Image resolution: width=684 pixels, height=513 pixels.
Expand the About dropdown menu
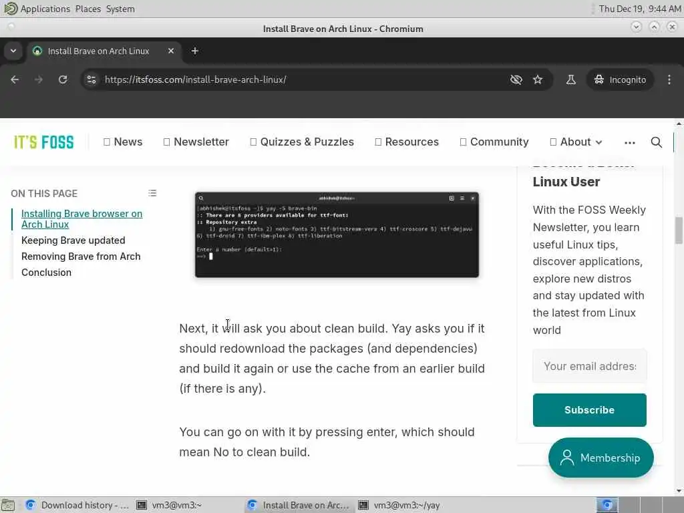[576, 142]
